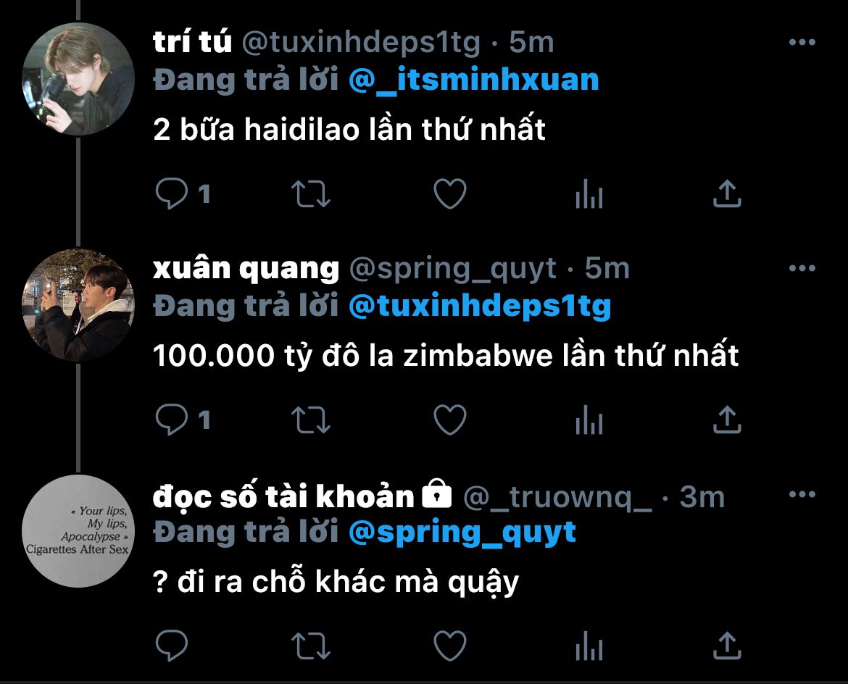Screen dimensions: 848x684
Task: Retweet xuân quang's zimbabwe dollar tweet
Action: tap(310, 420)
